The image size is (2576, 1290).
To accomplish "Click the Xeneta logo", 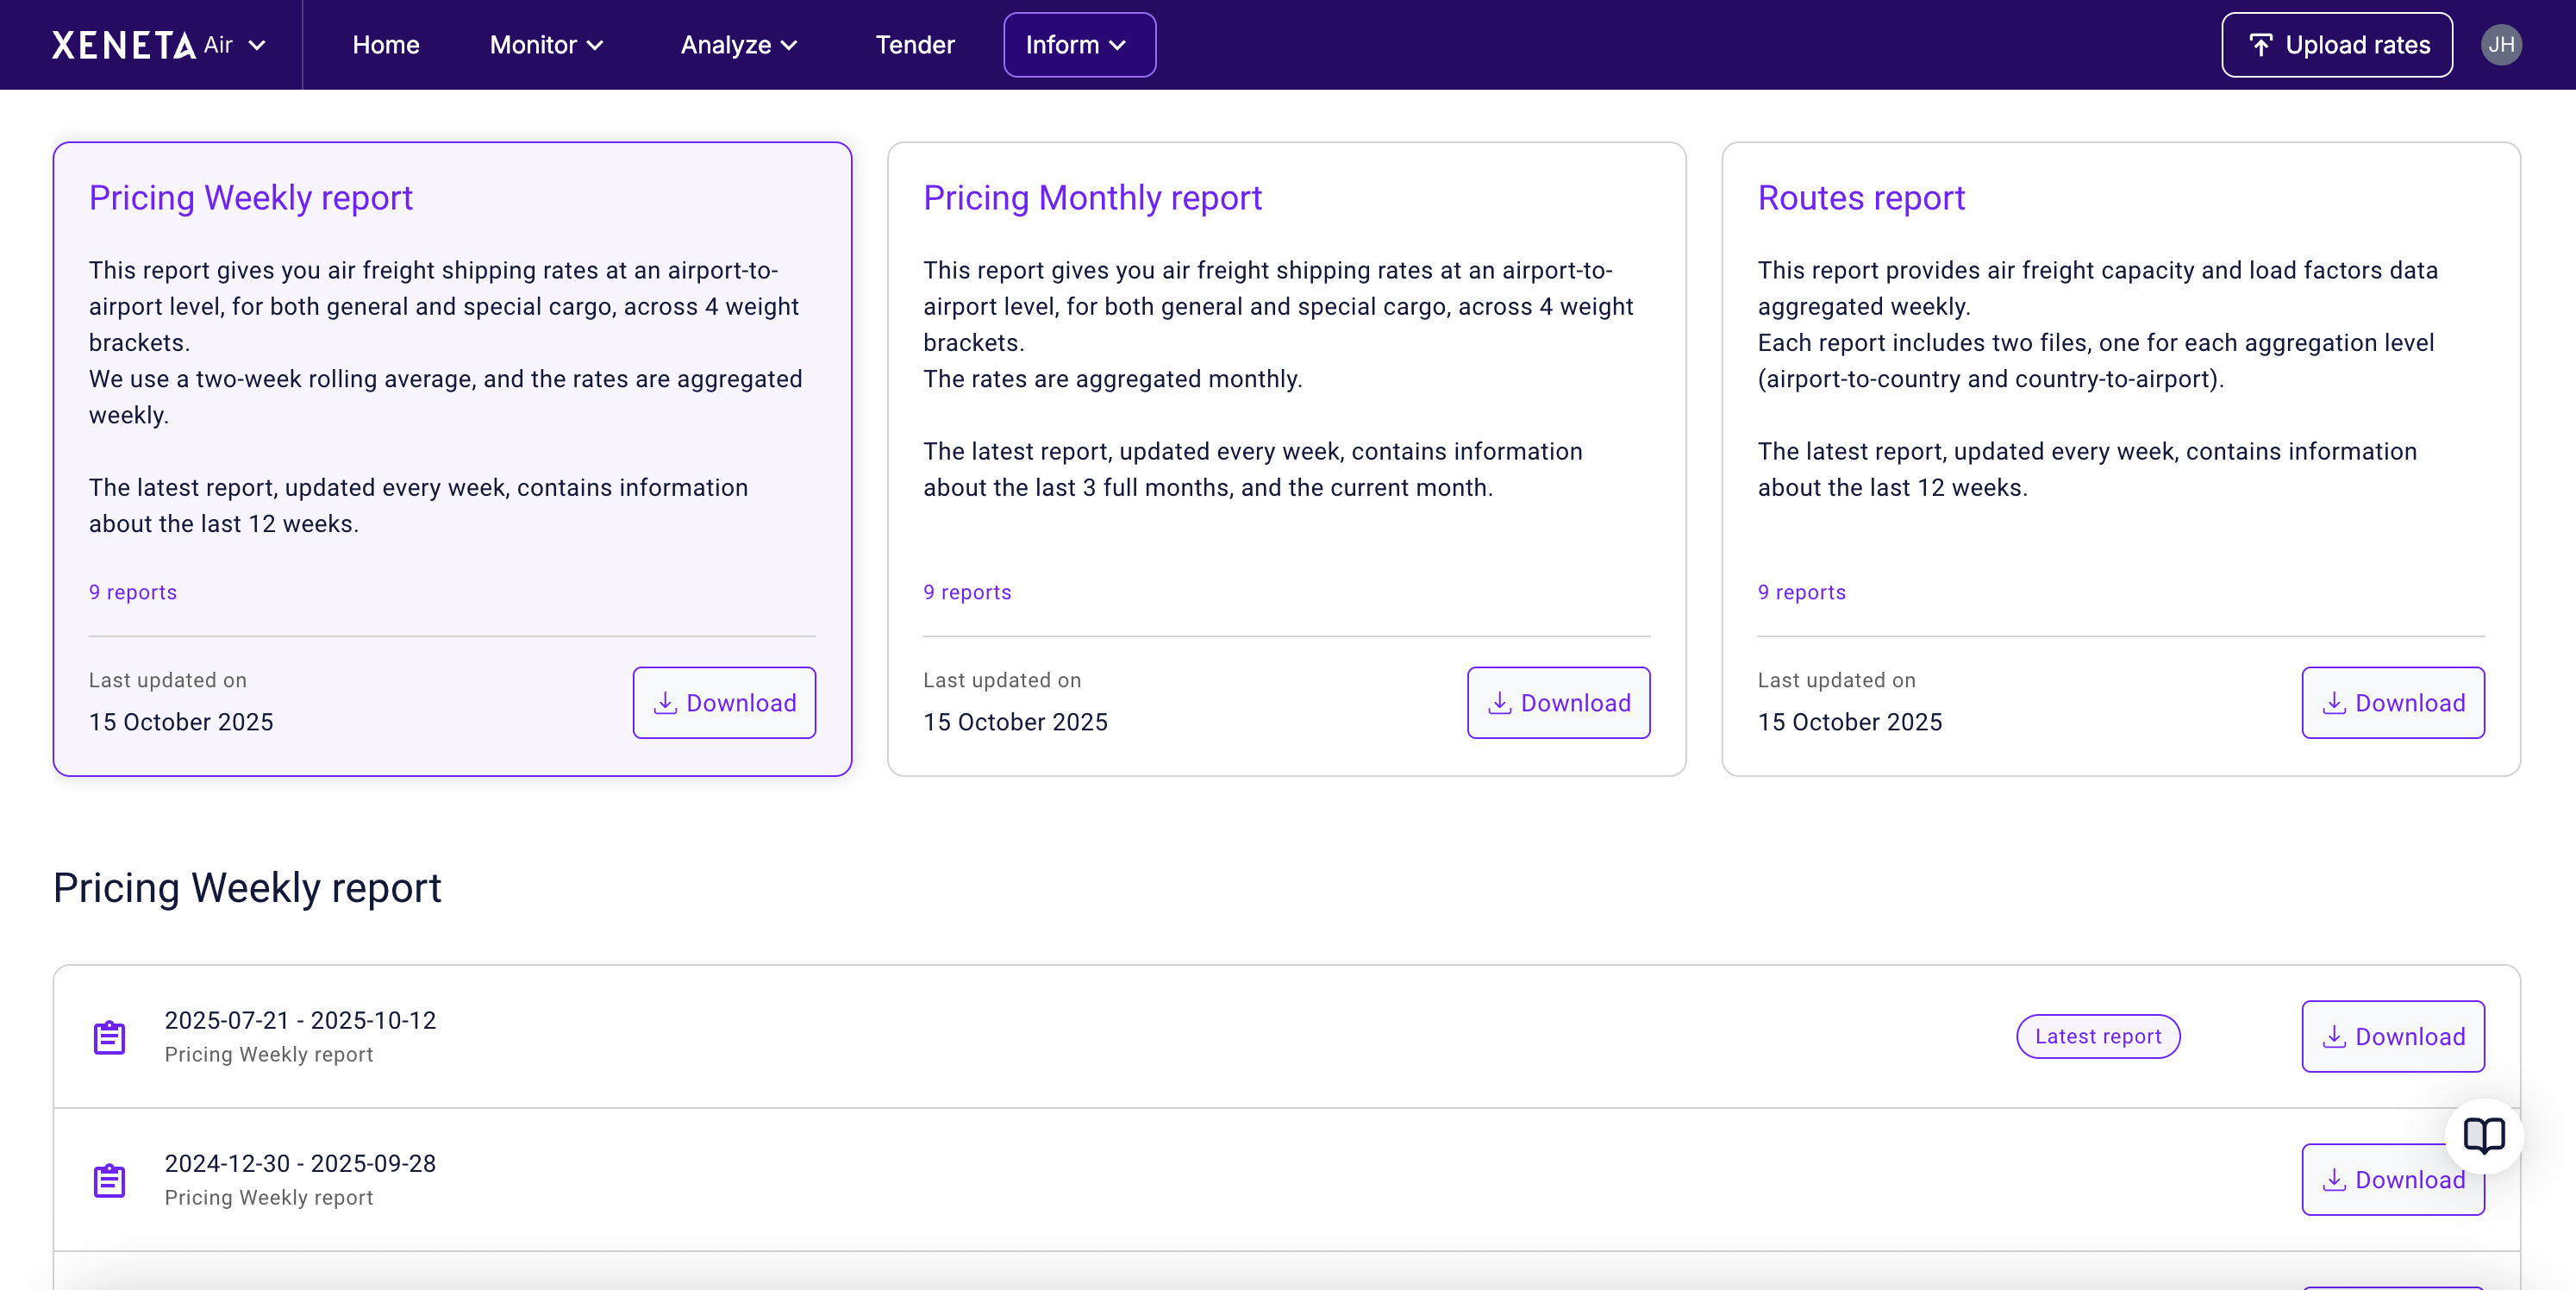I will pos(123,45).
